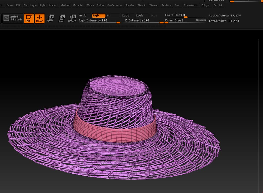This screenshot has width=263, height=193.
Task: Click the Rgb Intensity slider
Action: pyautogui.click(x=99, y=20)
